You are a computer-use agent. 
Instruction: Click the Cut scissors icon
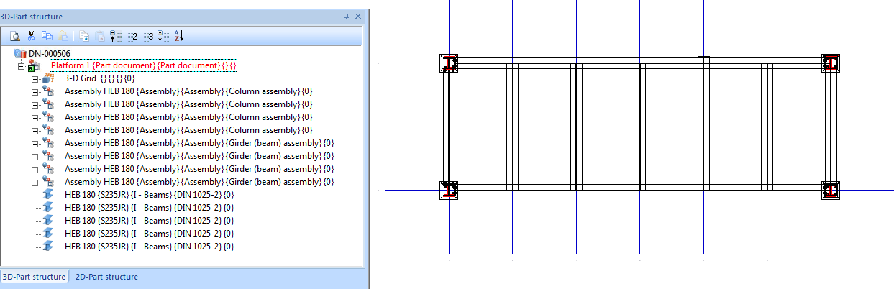click(32, 35)
